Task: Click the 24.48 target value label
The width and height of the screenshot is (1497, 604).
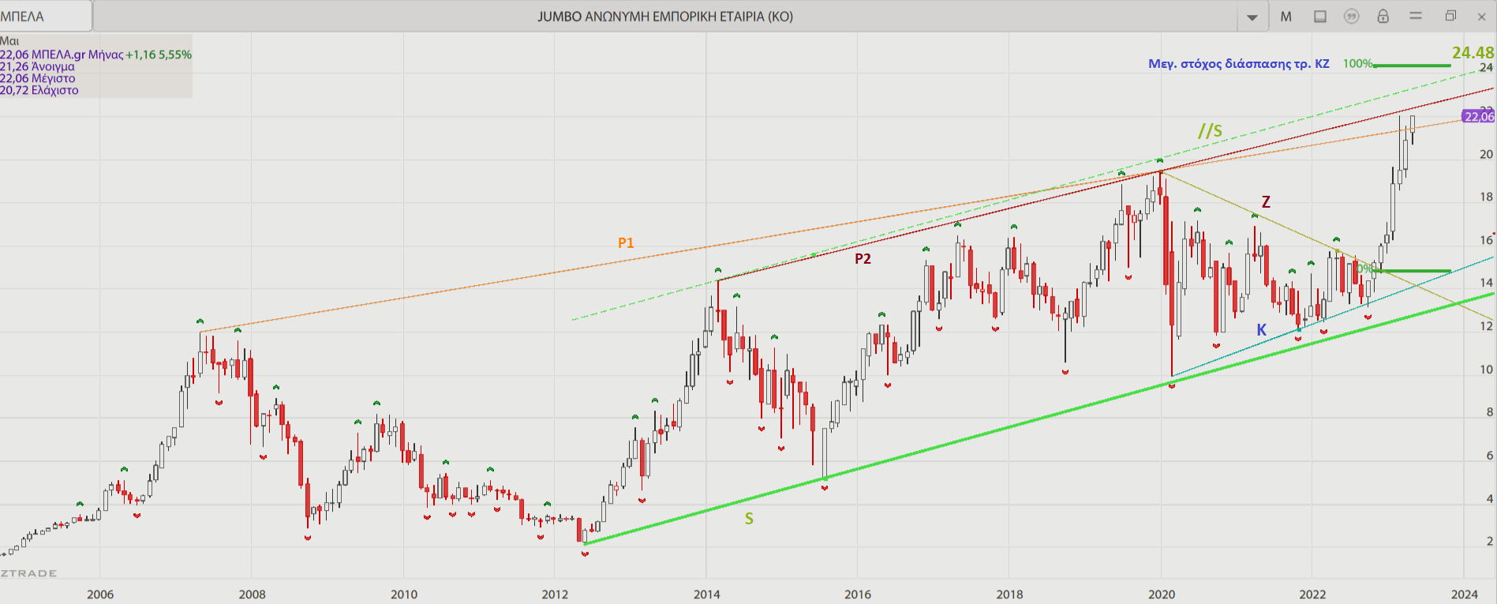Action: coord(1473,52)
